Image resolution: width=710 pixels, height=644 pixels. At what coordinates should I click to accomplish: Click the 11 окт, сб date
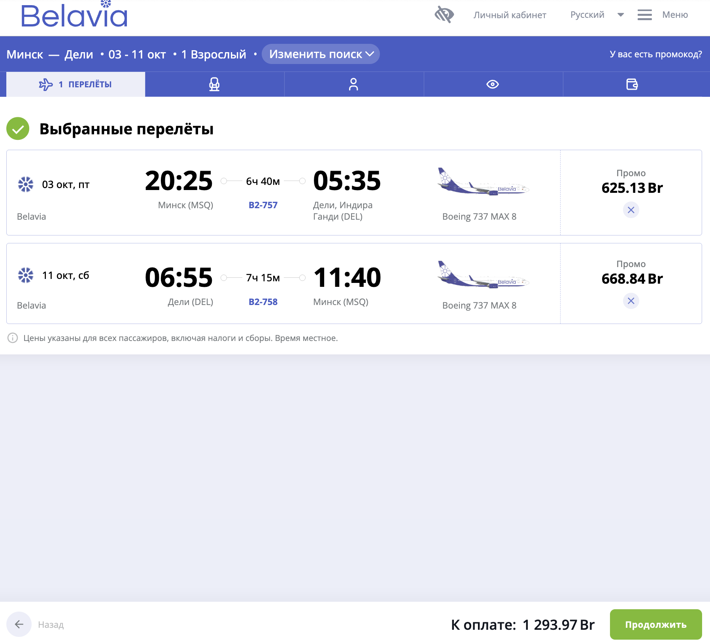tap(66, 275)
